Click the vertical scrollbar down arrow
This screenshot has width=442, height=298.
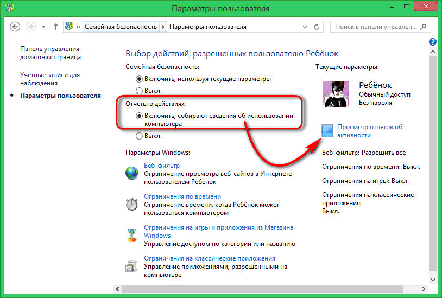433,280
